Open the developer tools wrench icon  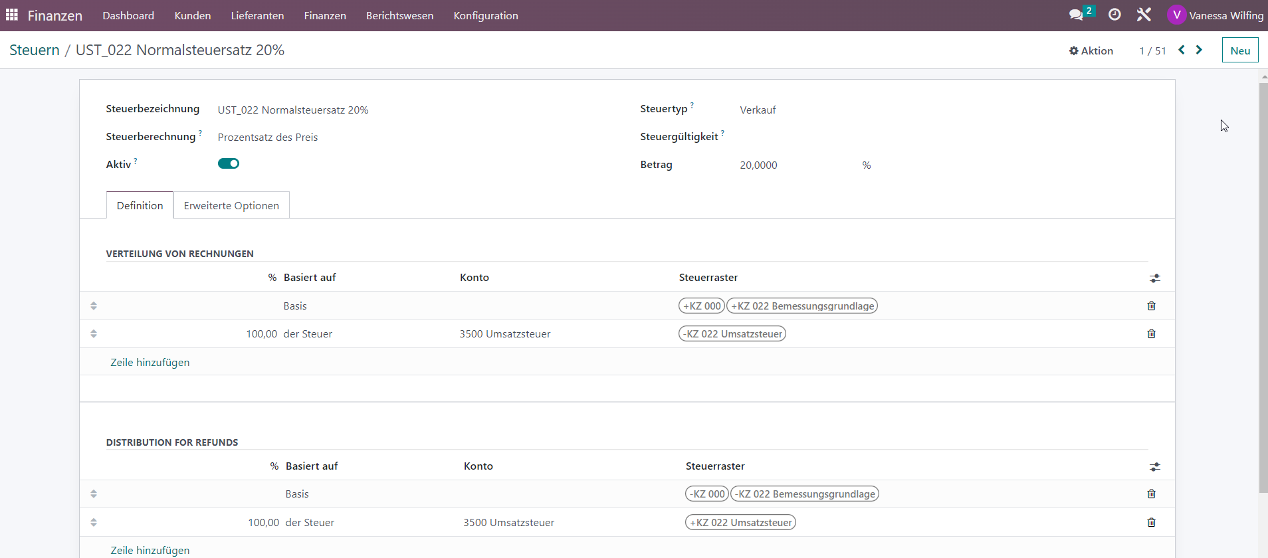(1144, 15)
